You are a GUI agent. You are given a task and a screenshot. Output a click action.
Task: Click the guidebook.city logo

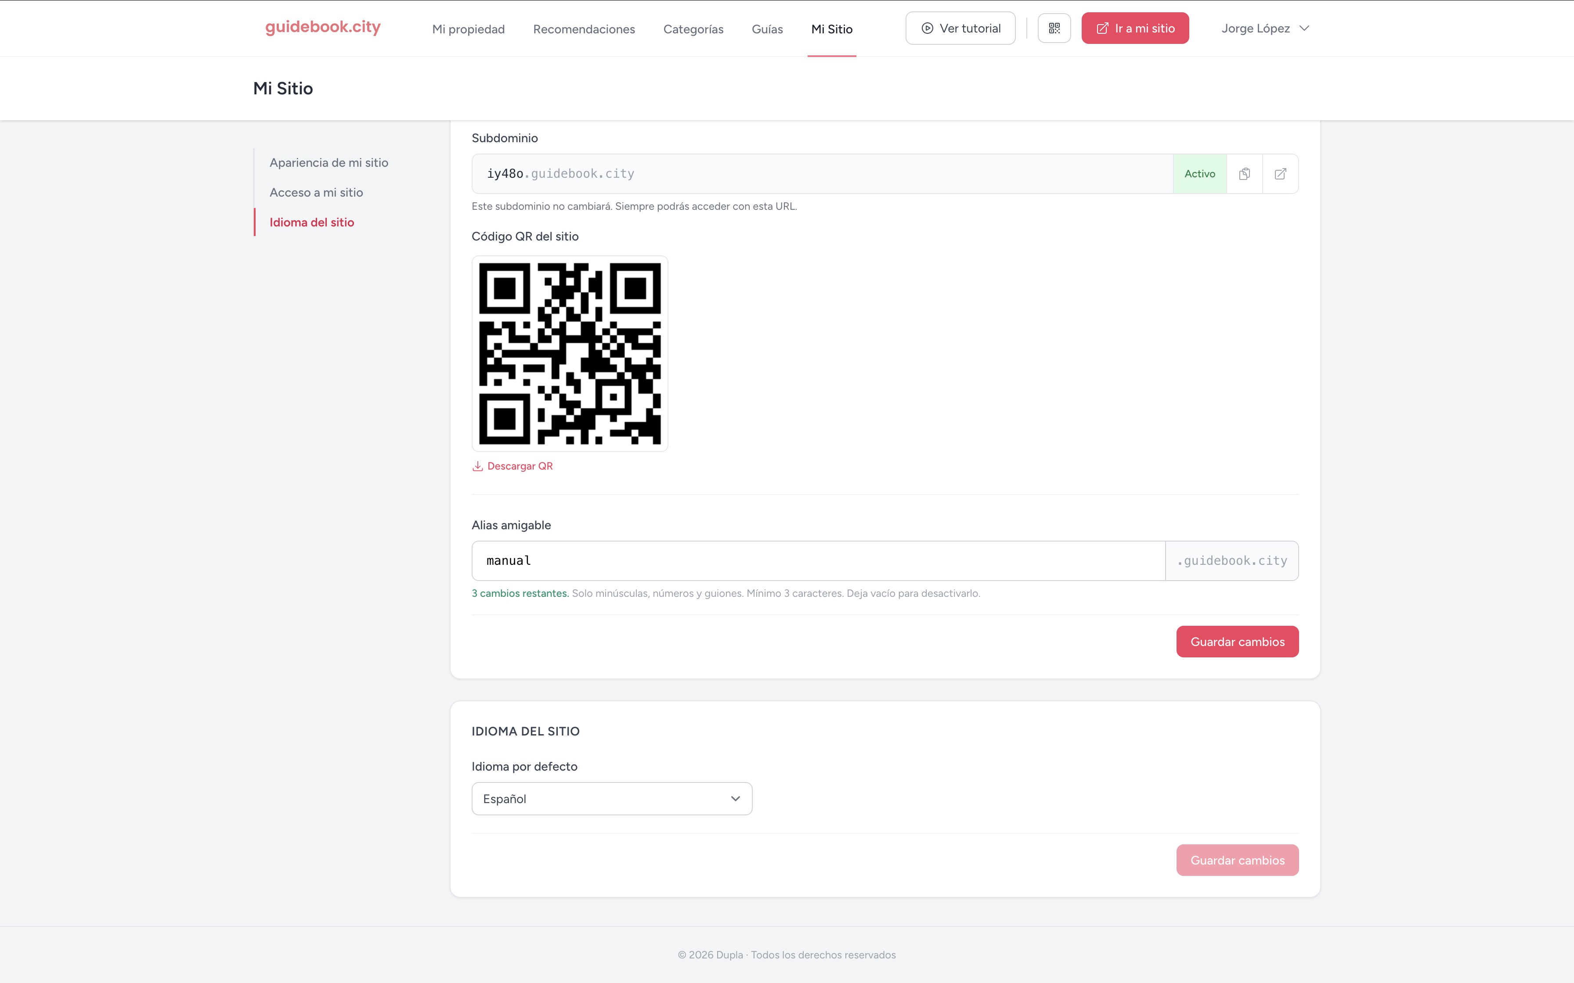coord(323,27)
